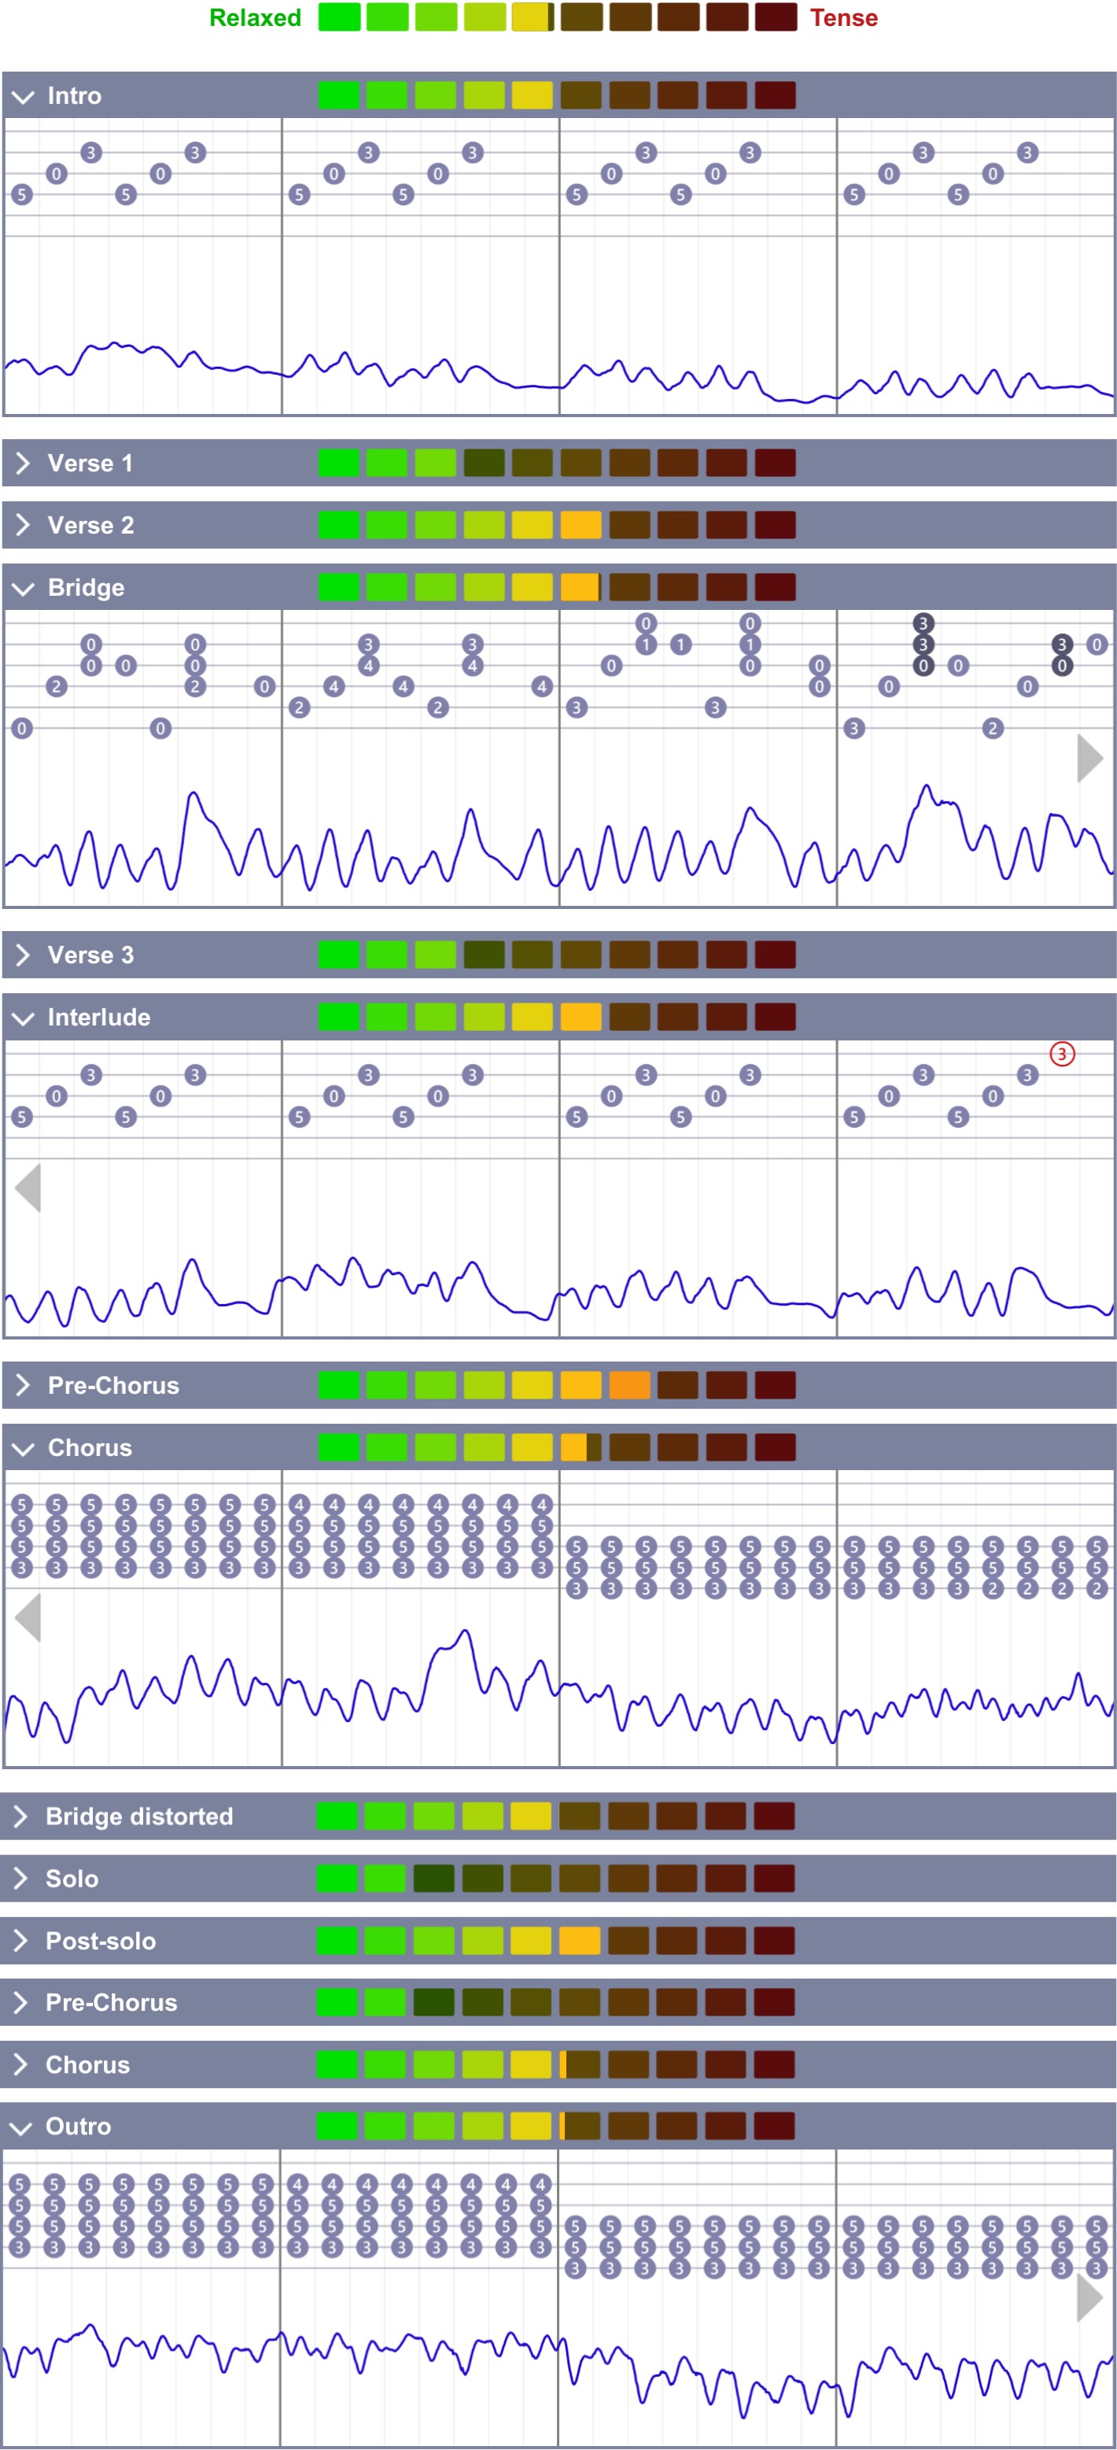Expand the Verse 1 section
The image size is (1117, 2450).
point(23,464)
